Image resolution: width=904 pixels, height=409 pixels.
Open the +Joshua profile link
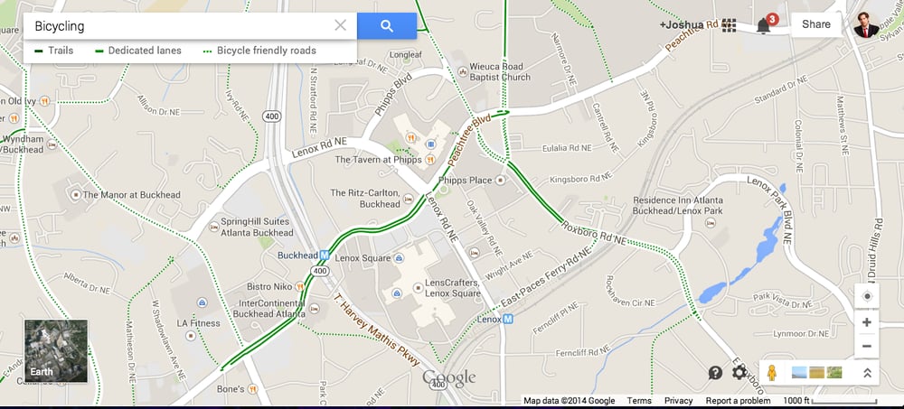pyautogui.click(x=682, y=24)
